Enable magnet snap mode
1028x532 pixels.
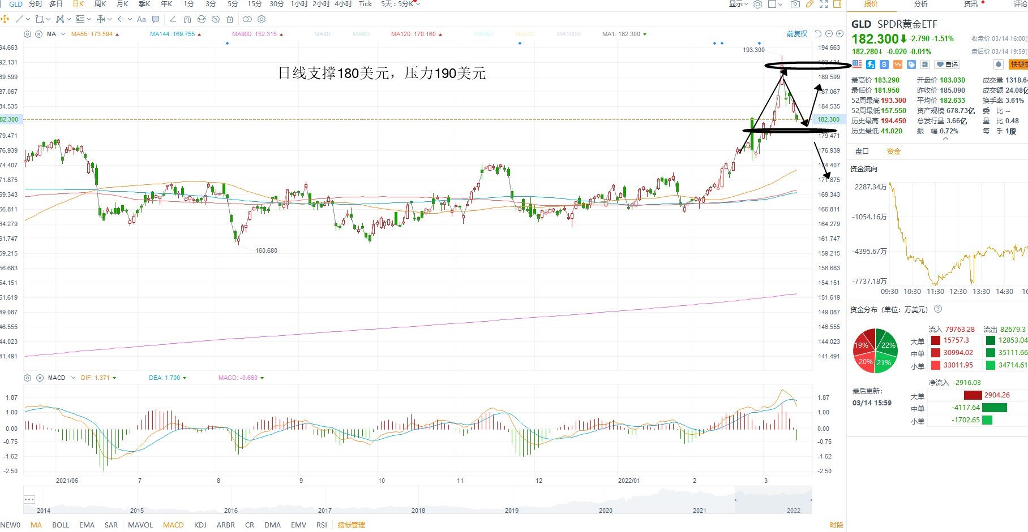coord(187,19)
